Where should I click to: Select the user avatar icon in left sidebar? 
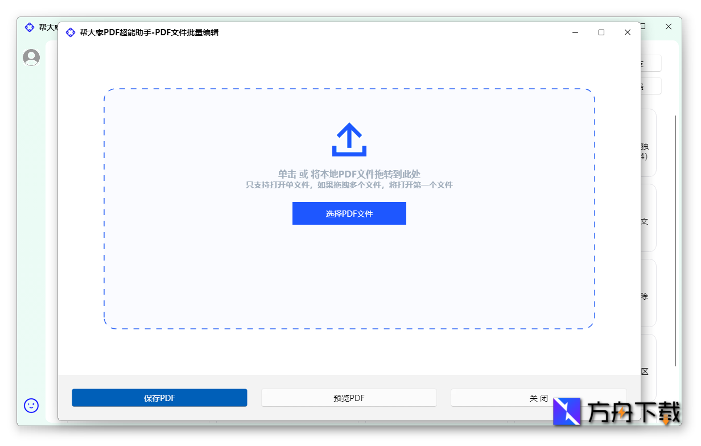(x=31, y=57)
